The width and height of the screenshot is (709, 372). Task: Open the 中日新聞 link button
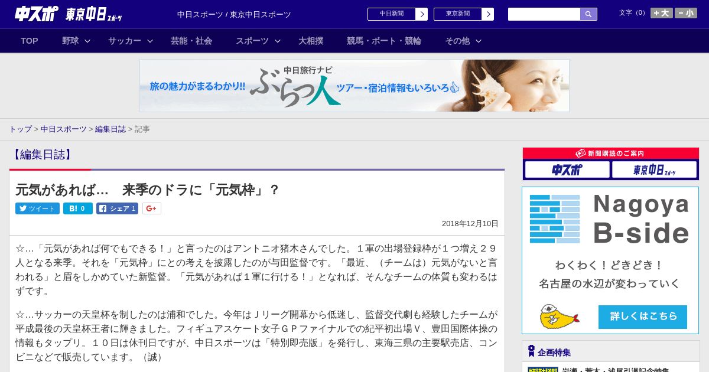pyautogui.click(x=391, y=14)
